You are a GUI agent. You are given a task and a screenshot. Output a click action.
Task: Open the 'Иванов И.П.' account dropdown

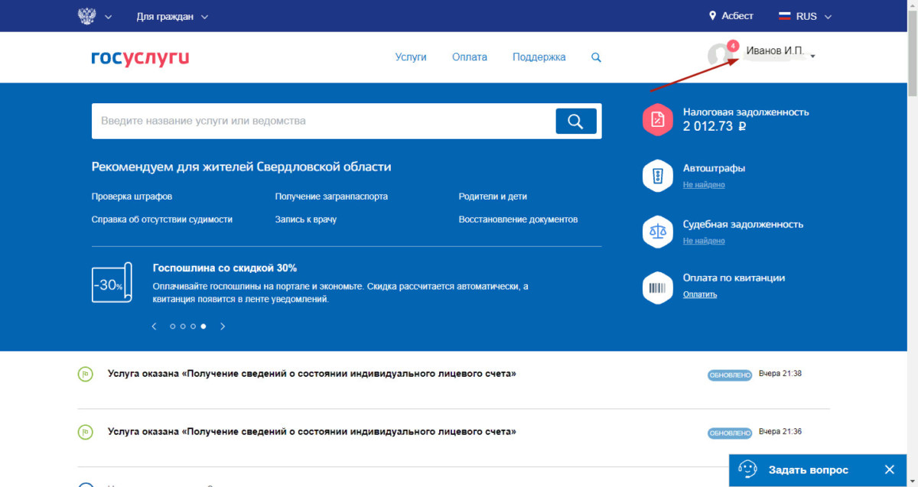click(x=780, y=51)
